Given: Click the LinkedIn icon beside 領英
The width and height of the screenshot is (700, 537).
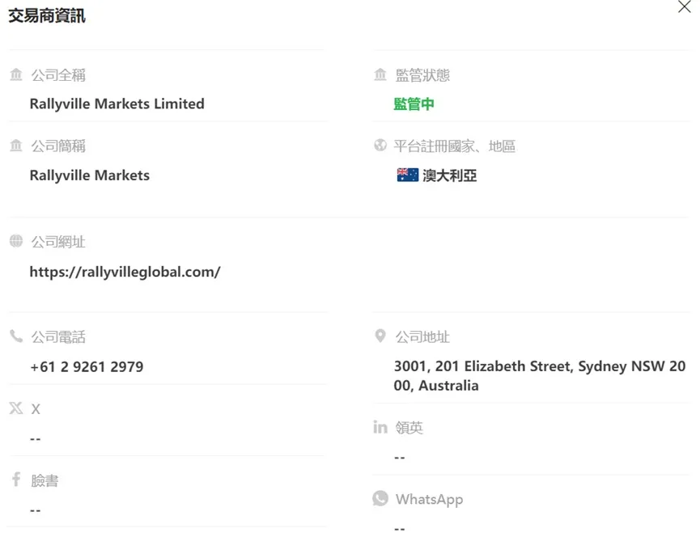Looking at the screenshot, I should click(x=380, y=427).
